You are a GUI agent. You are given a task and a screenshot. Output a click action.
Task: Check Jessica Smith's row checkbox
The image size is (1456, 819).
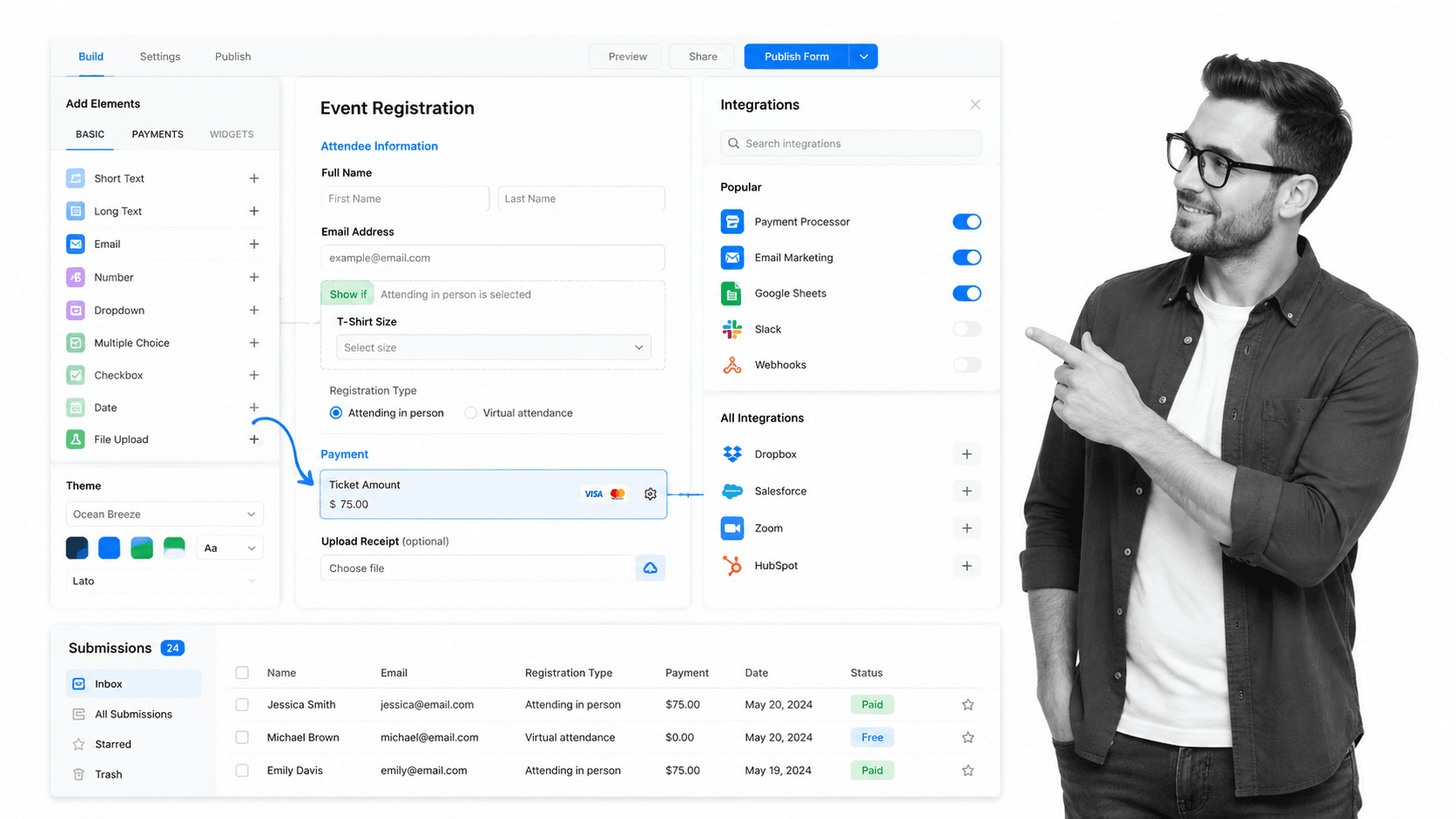point(242,705)
